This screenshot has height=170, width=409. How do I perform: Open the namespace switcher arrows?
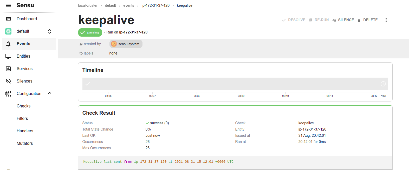(x=50, y=31)
